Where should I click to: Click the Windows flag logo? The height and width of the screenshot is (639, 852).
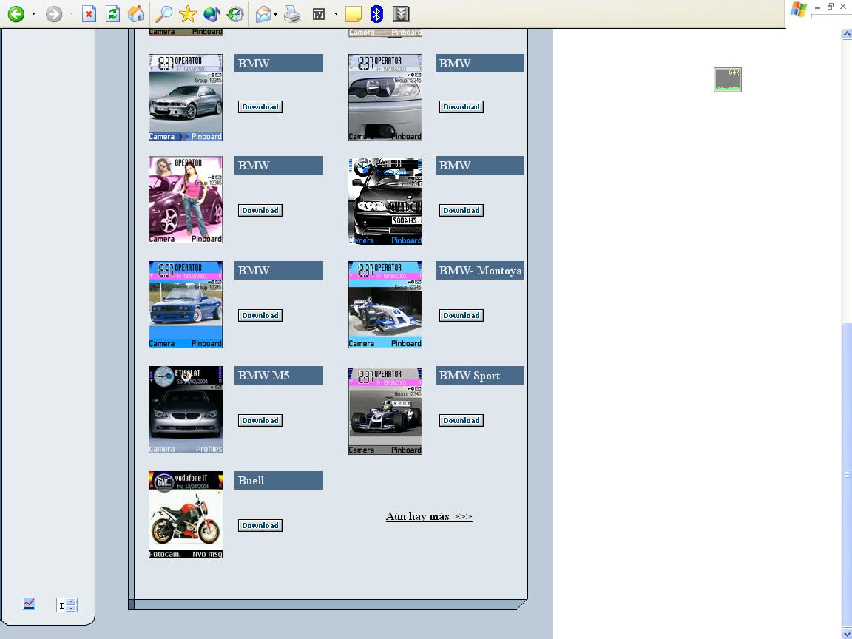point(798,10)
